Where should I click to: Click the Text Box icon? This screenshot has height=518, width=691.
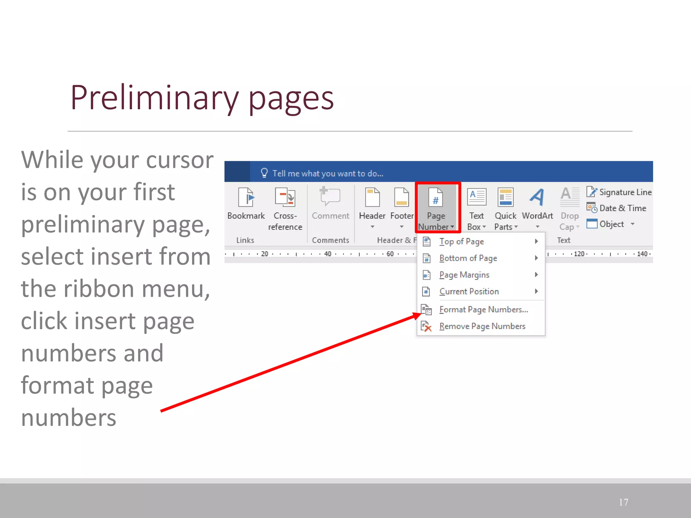[476, 197]
